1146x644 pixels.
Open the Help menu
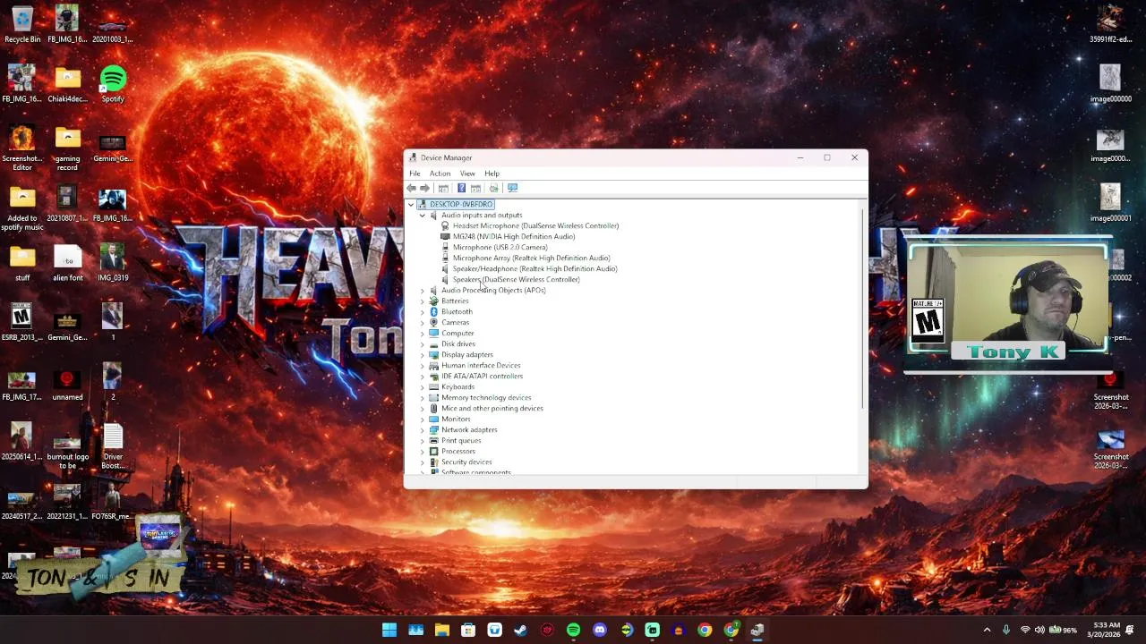click(492, 174)
